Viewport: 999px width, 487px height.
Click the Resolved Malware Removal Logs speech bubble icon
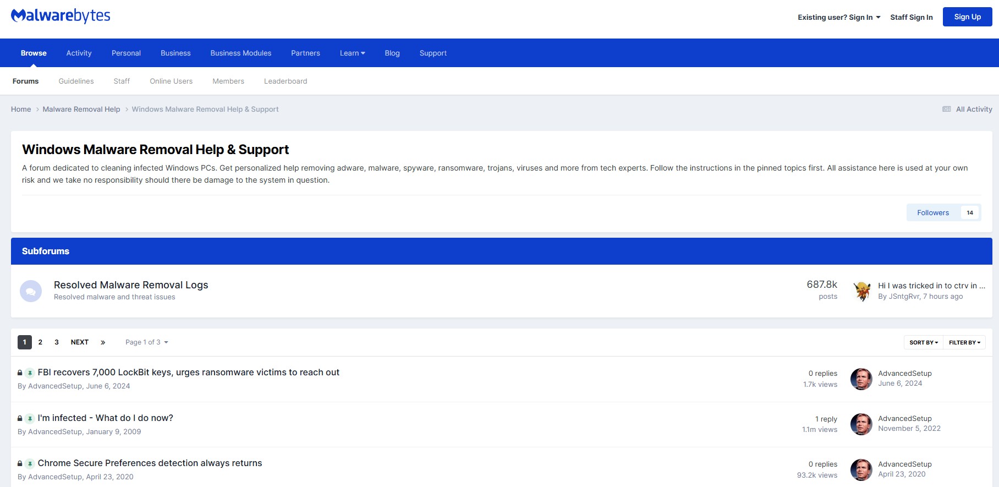(x=31, y=291)
